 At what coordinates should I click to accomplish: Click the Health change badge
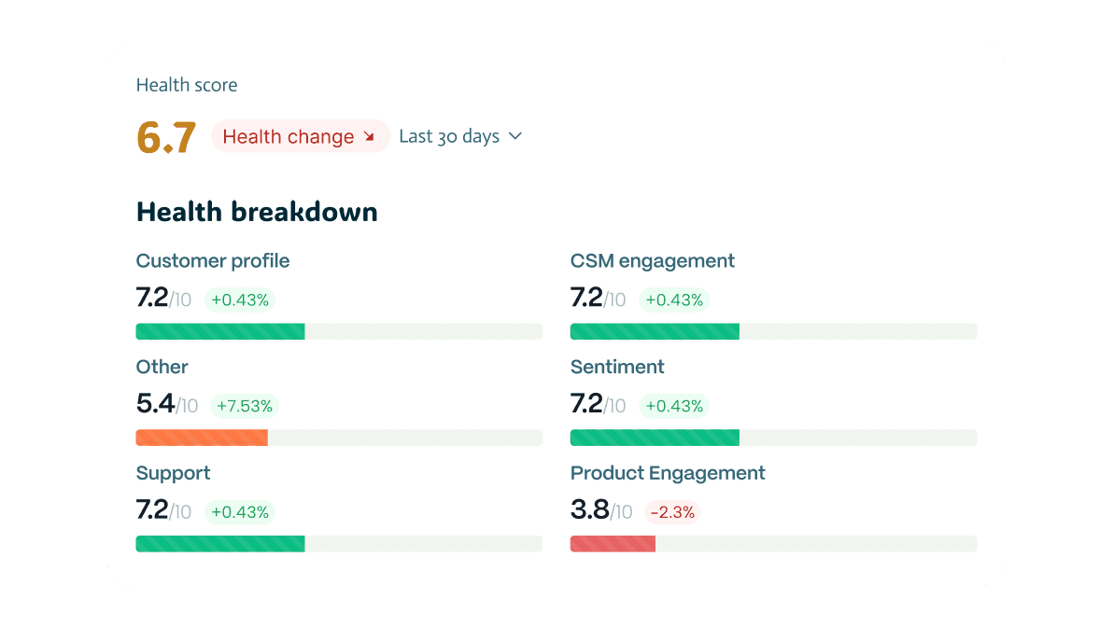pos(299,136)
